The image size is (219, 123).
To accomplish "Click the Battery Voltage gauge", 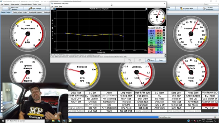I will point(191,72).
